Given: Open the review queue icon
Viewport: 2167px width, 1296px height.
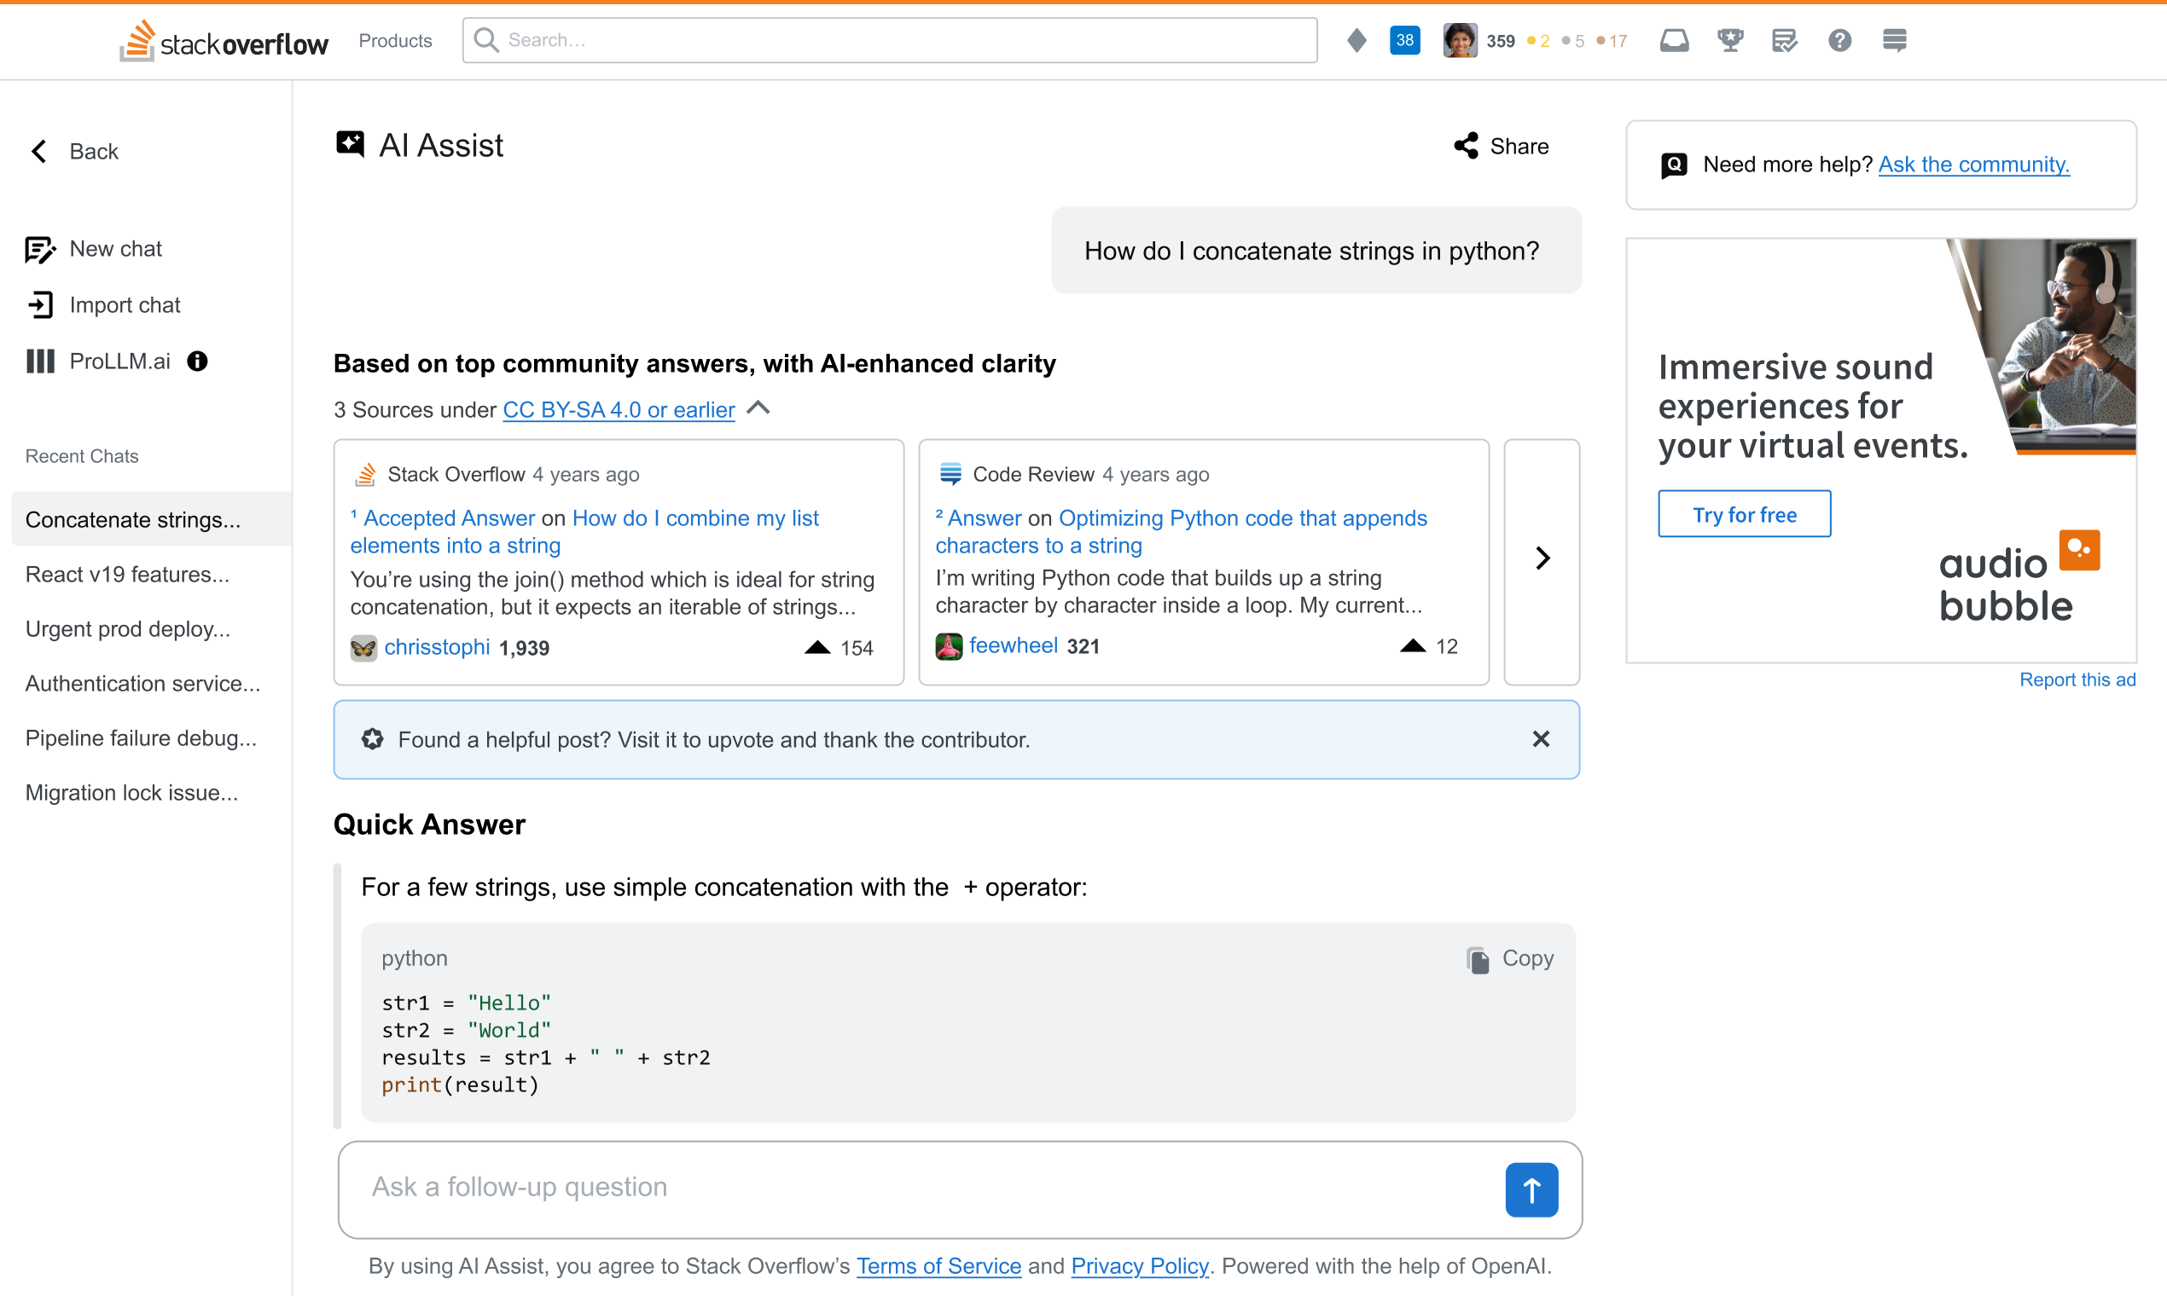Looking at the screenshot, I should [1785, 40].
